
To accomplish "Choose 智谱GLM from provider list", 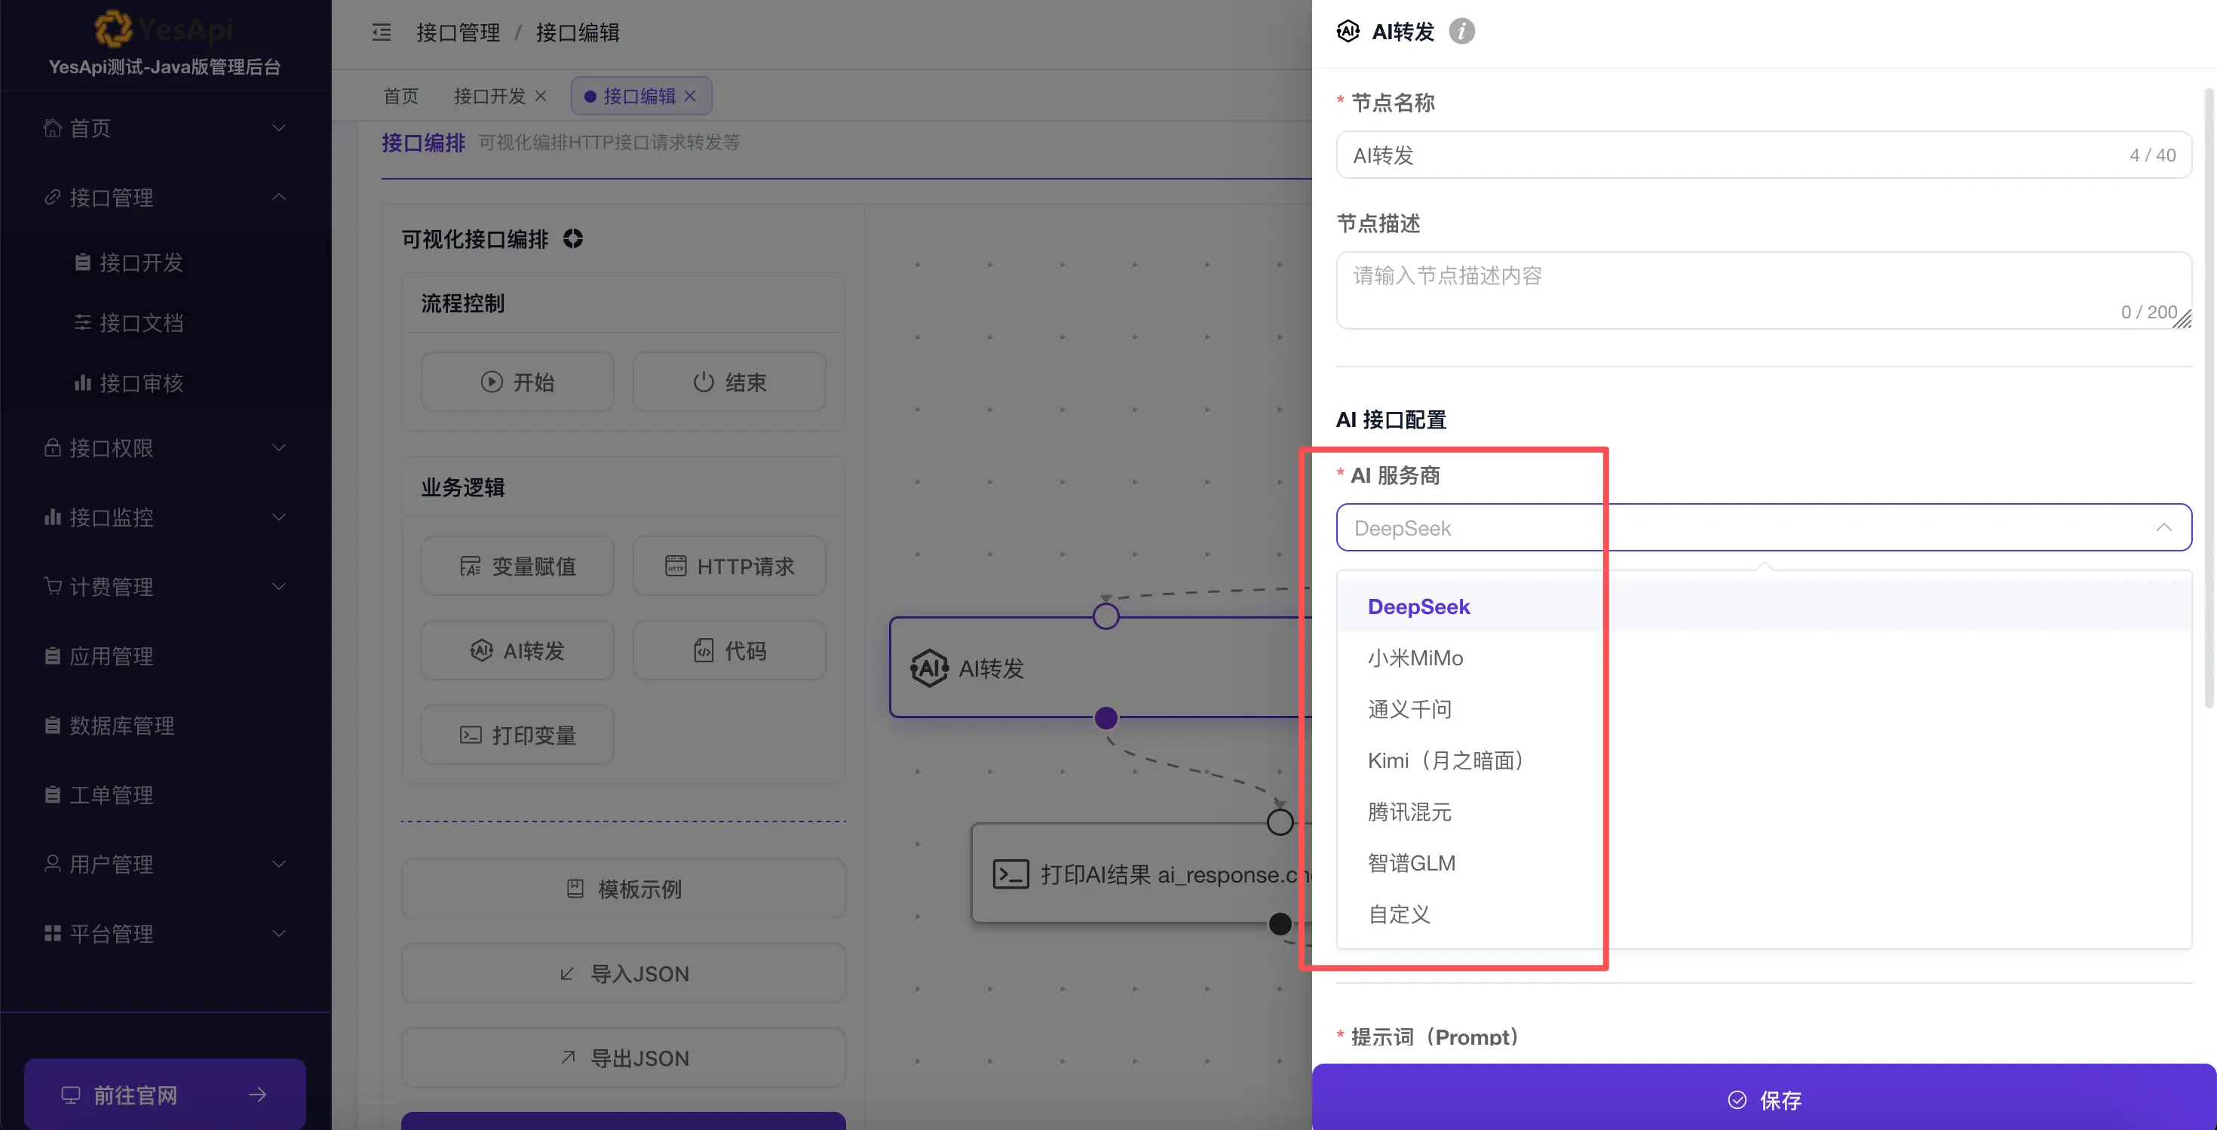I will (1764, 863).
